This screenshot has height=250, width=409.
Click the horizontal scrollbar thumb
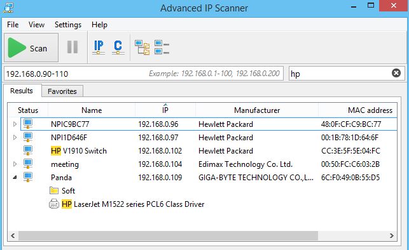(168, 235)
